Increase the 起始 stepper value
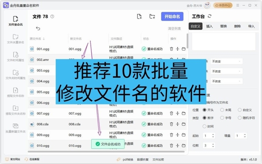The height and width of the screenshot is (164, 262). click(213, 134)
